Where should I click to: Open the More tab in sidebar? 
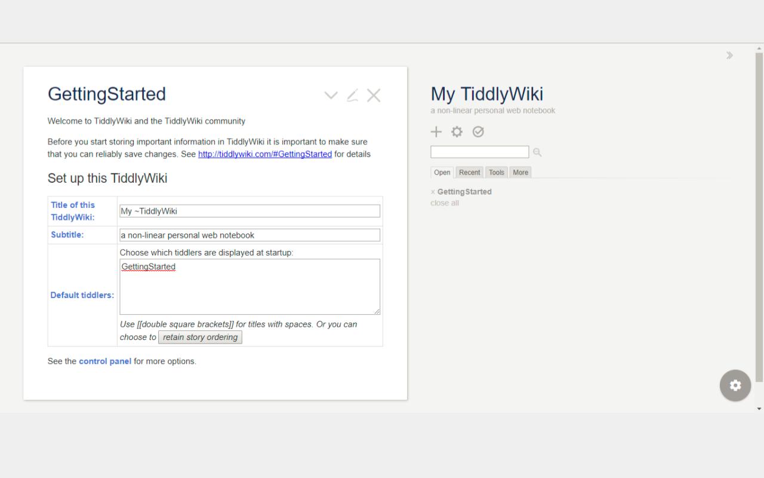click(x=520, y=173)
